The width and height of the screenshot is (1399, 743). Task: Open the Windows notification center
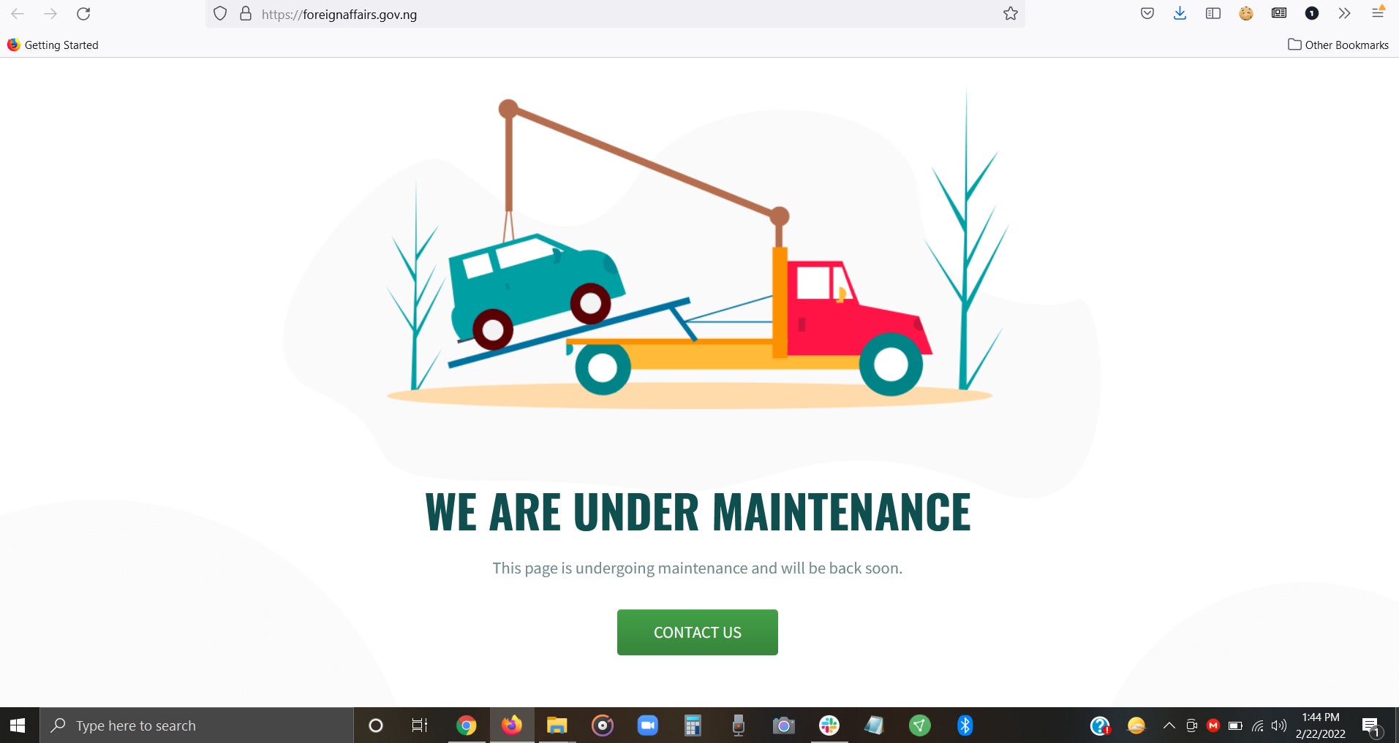pyautogui.click(x=1372, y=726)
